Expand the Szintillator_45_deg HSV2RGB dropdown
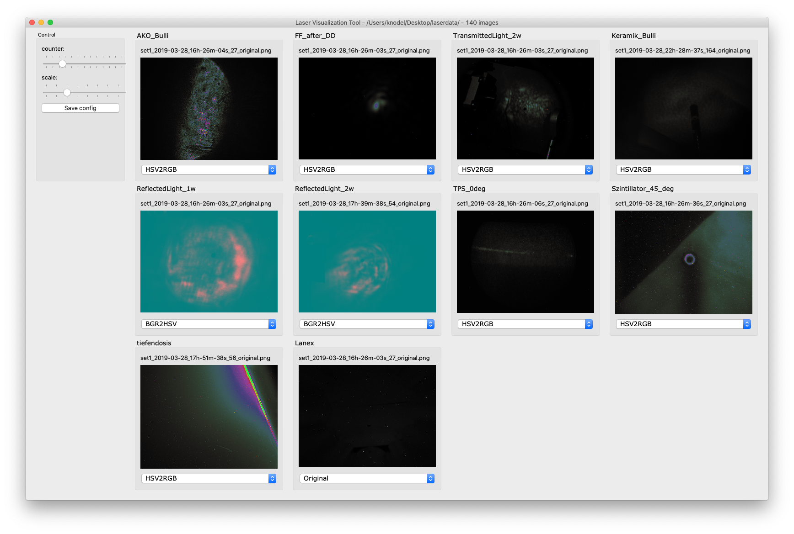This screenshot has height=534, width=794. point(683,324)
